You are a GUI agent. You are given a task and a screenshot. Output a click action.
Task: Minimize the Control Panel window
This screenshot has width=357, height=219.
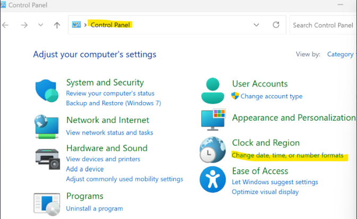coord(341,5)
